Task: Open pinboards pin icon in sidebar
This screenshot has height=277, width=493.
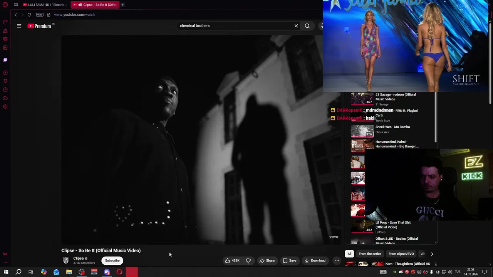Action: coord(5,81)
